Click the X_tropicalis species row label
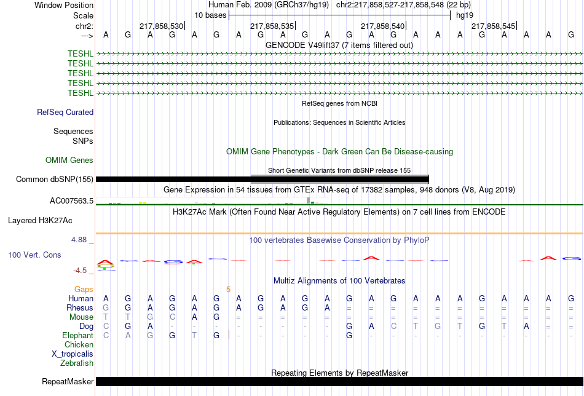The image size is (584, 396). tap(73, 354)
